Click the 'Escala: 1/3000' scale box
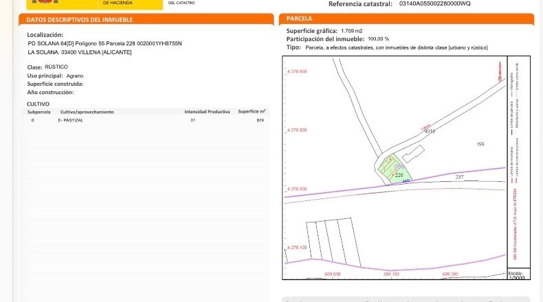This screenshot has height=302, width=543. (519, 275)
